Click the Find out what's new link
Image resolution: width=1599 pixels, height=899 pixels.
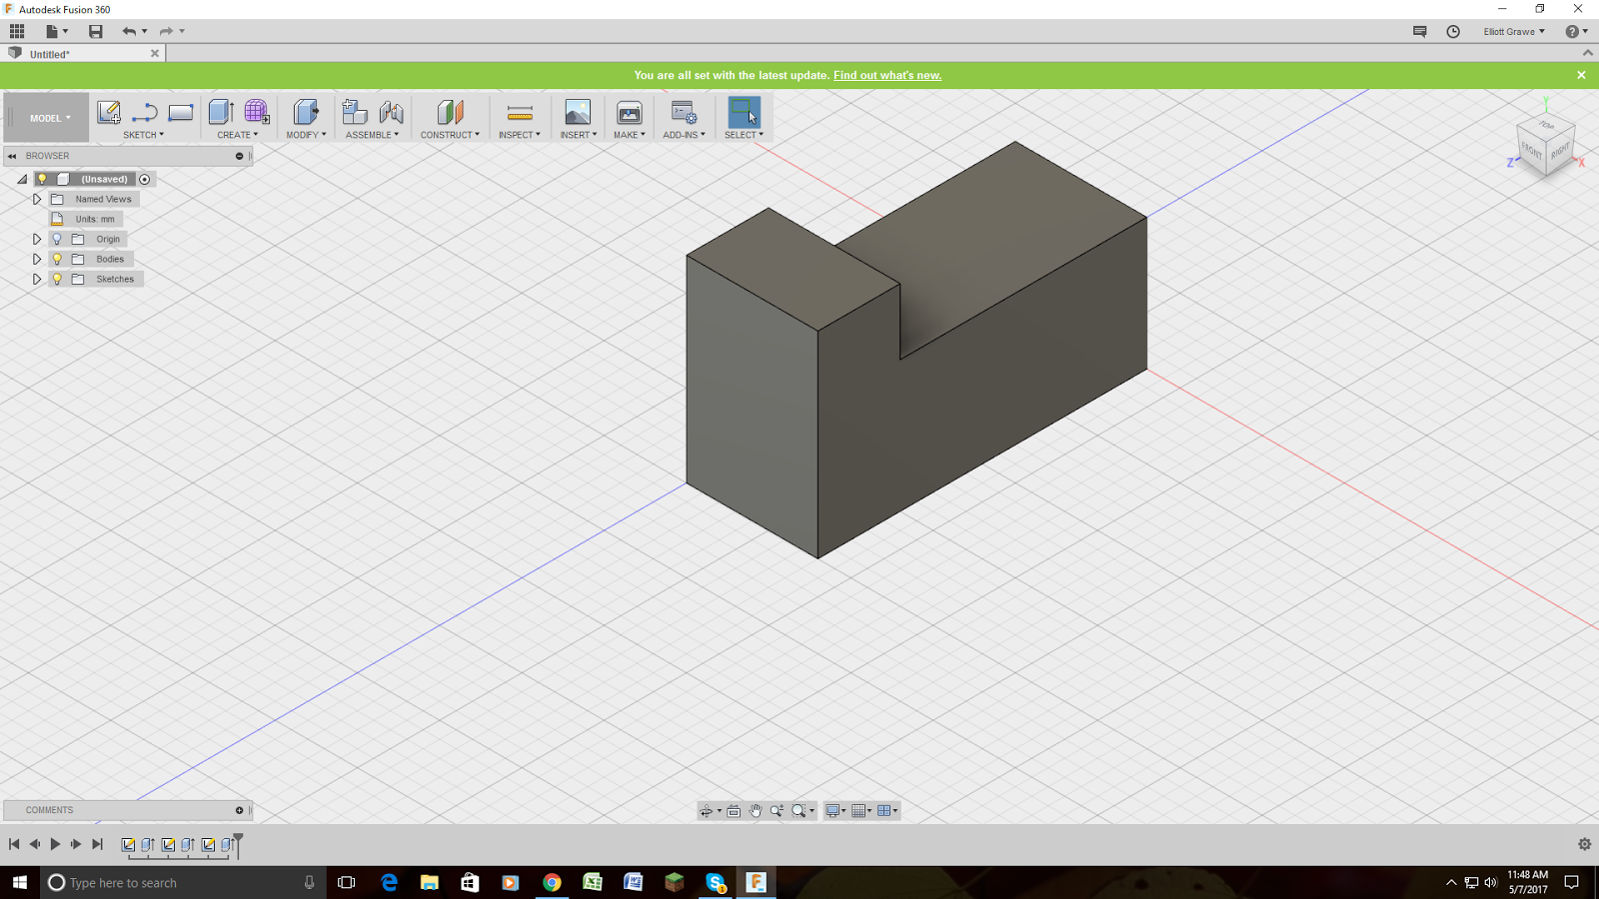click(x=887, y=75)
